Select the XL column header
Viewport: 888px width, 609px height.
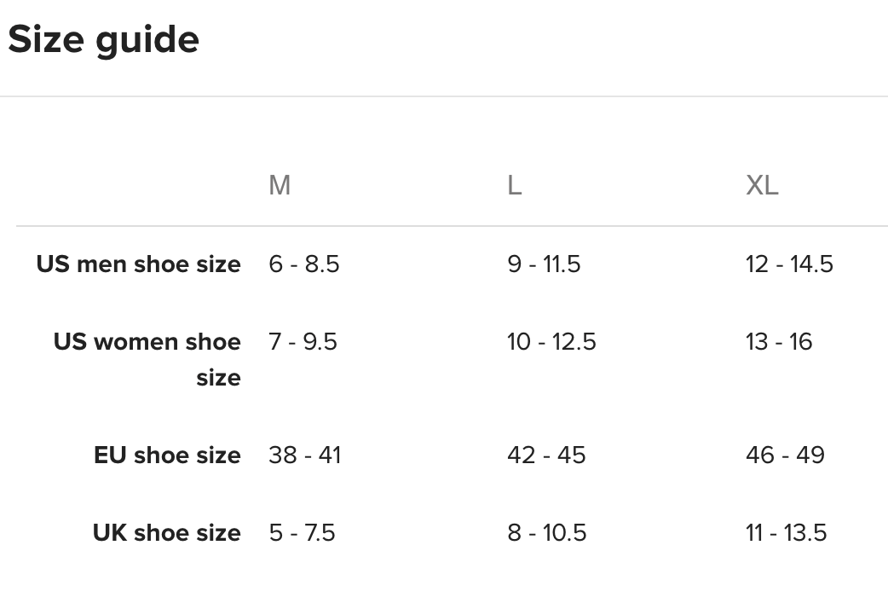[x=762, y=184]
